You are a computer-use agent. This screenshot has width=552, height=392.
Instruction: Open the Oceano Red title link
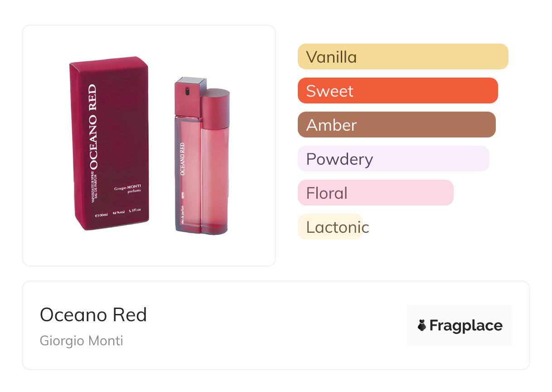coord(93,315)
